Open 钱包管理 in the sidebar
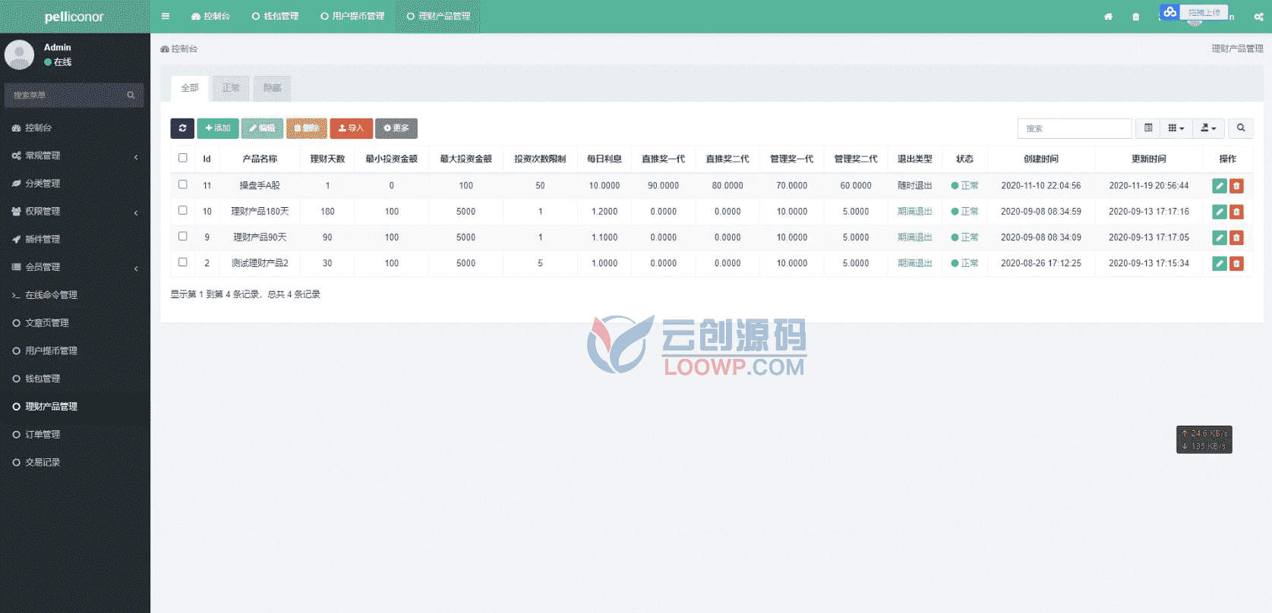1272x613 pixels. click(74, 379)
